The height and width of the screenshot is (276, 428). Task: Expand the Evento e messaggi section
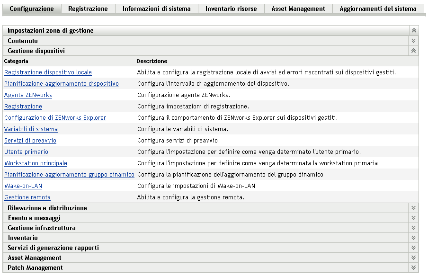[x=413, y=218]
